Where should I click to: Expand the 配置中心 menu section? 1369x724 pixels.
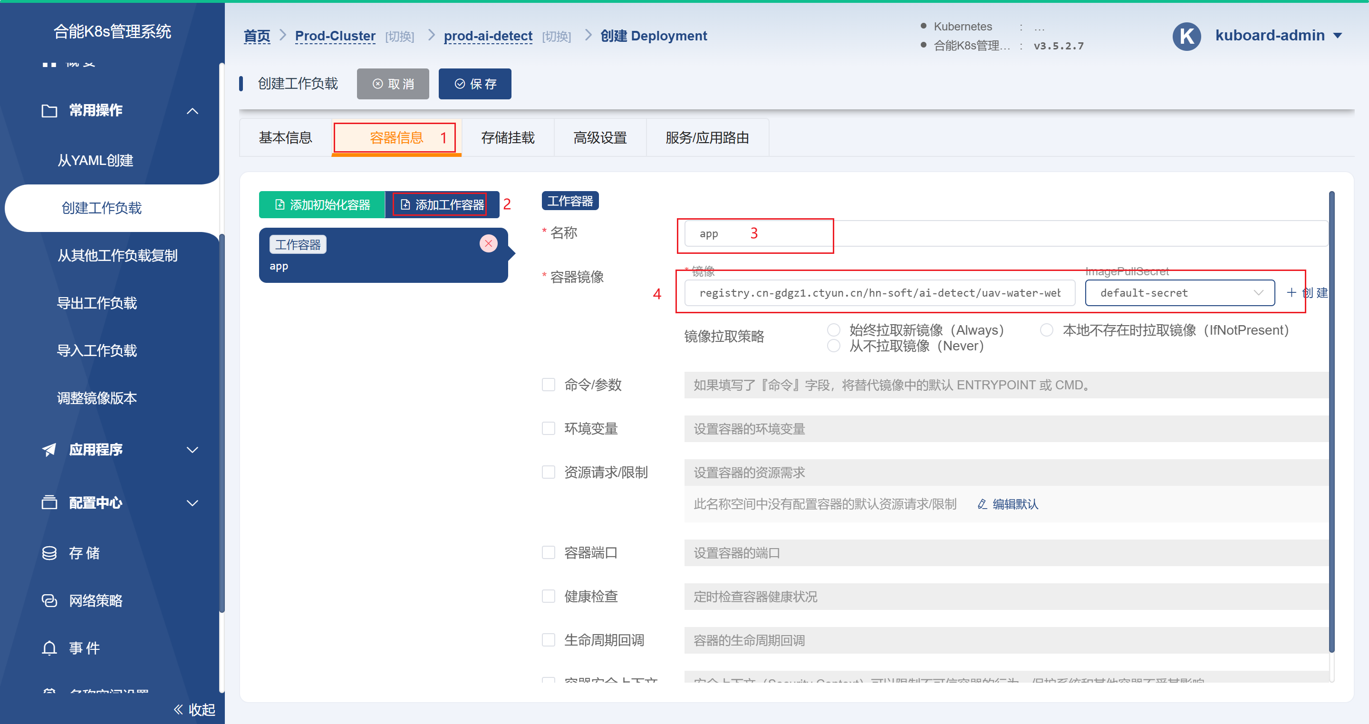click(193, 503)
